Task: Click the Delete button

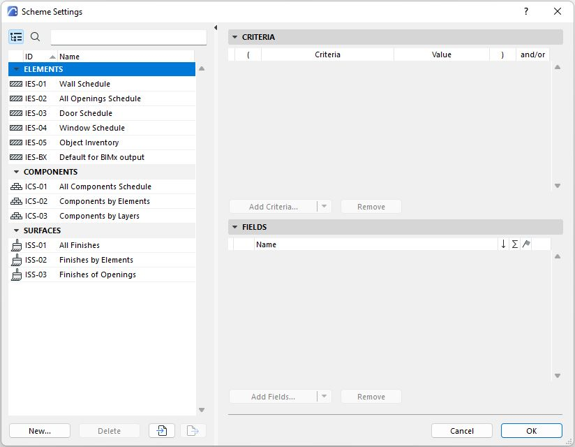Action: [110, 430]
